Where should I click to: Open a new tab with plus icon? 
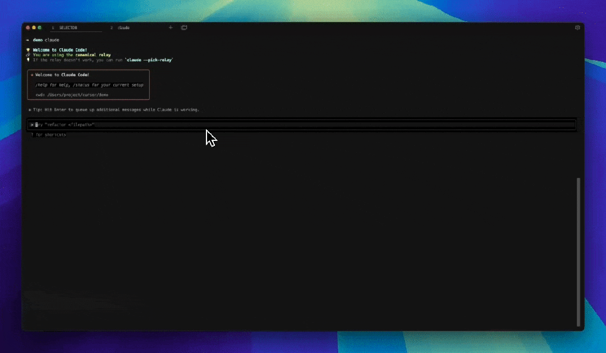point(171,27)
